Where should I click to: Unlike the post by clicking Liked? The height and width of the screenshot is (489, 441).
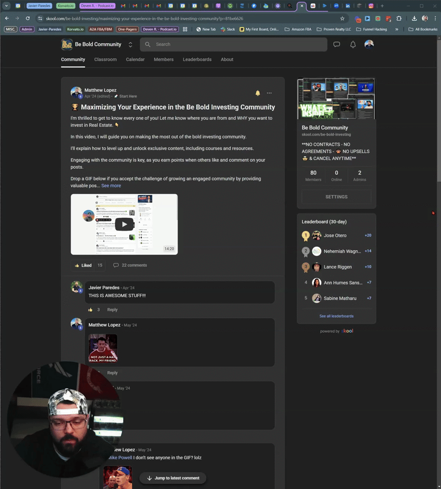[84, 265]
